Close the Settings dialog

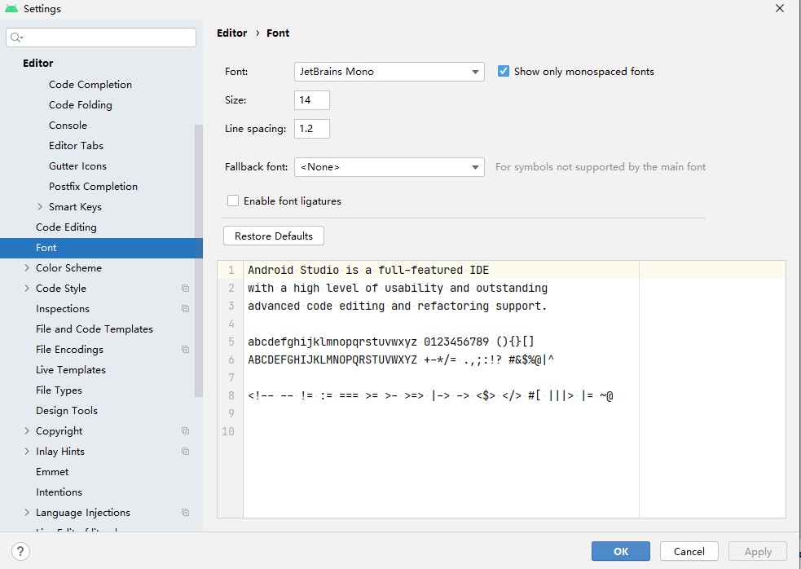click(x=780, y=8)
